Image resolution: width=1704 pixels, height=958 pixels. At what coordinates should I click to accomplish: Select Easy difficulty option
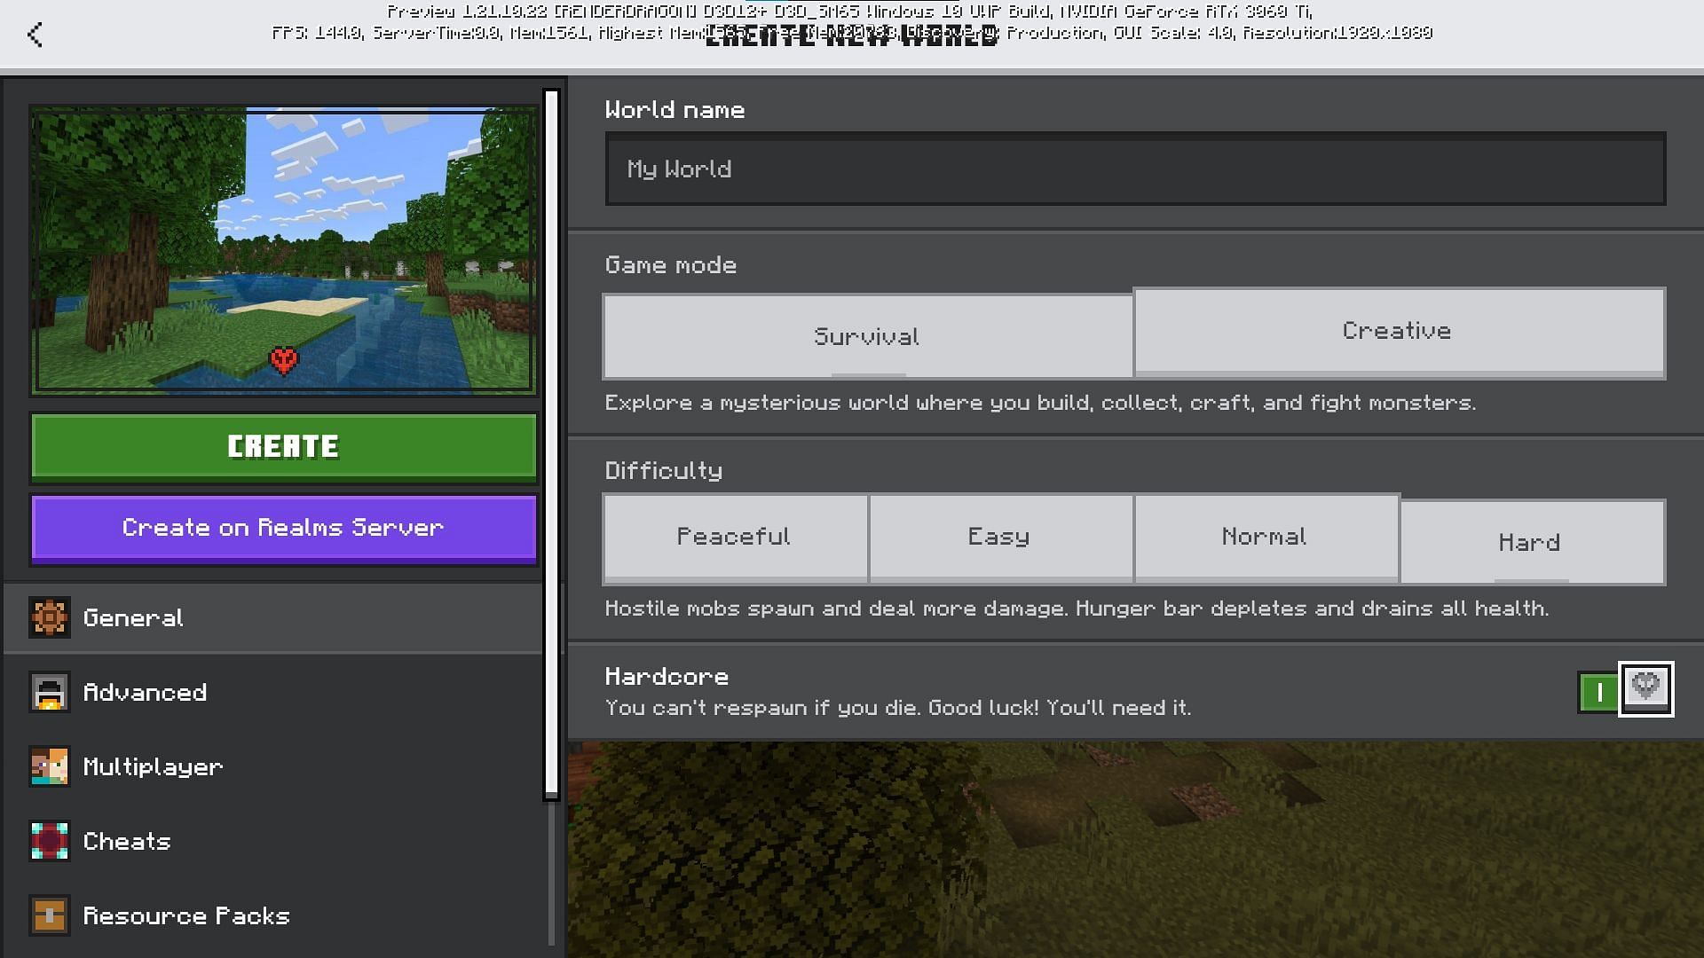(998, 536)
